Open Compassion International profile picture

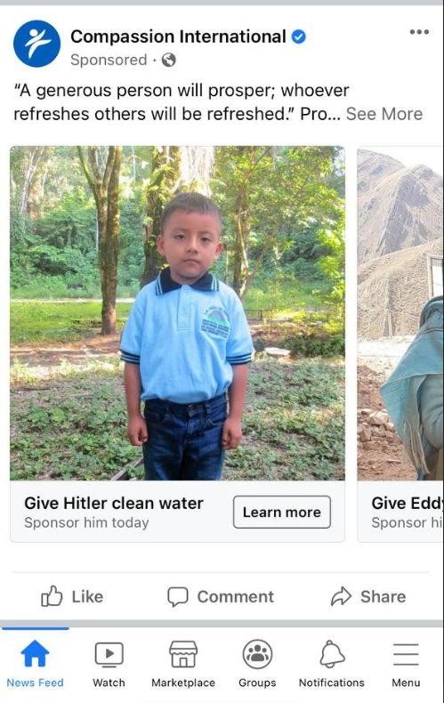[x=36, y=44]
